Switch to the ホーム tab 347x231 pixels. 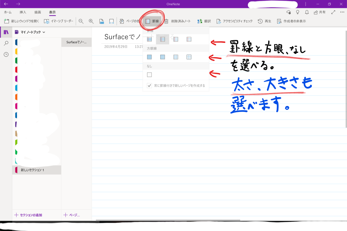click(8, 12)
